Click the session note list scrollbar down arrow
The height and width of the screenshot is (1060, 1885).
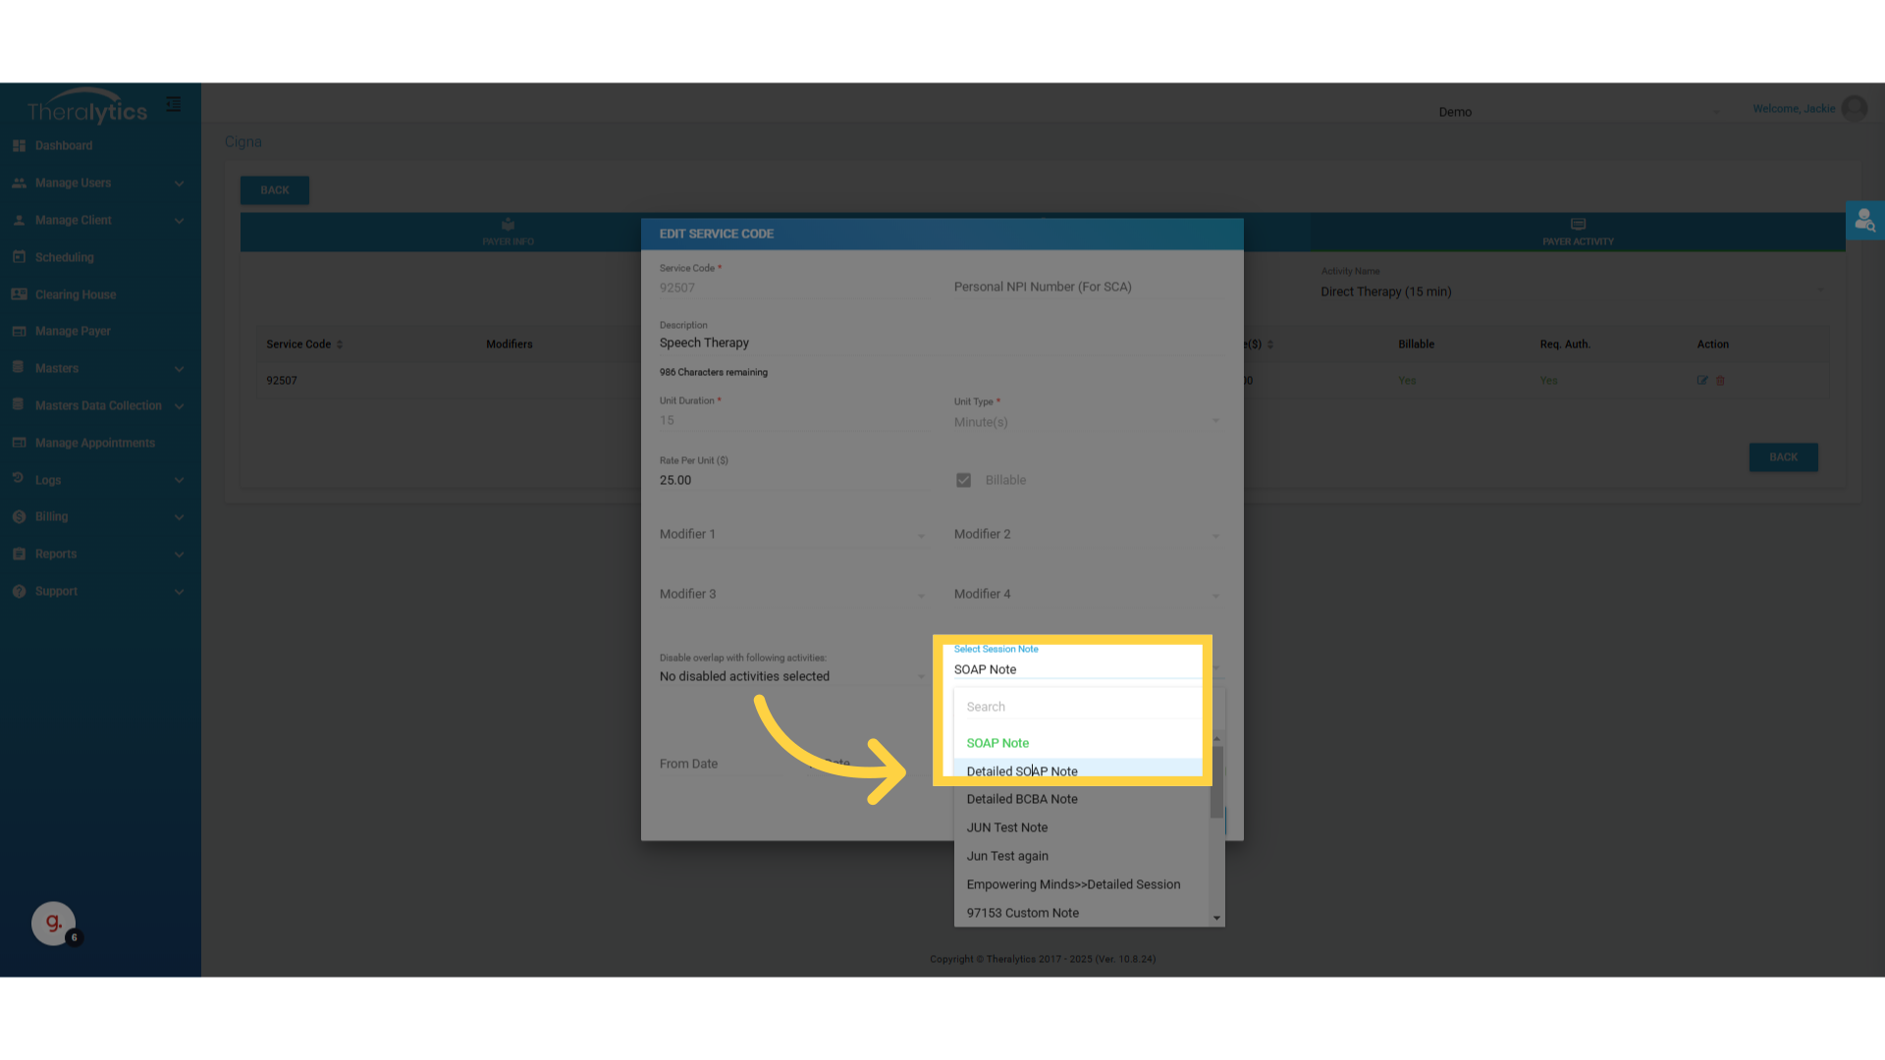tap(1216, 919)
